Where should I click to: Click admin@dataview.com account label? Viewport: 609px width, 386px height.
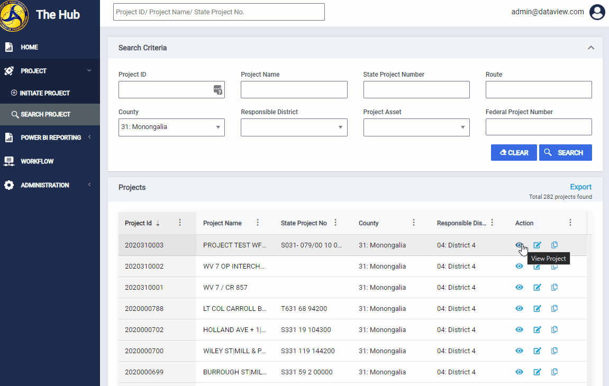coord(548,12)
